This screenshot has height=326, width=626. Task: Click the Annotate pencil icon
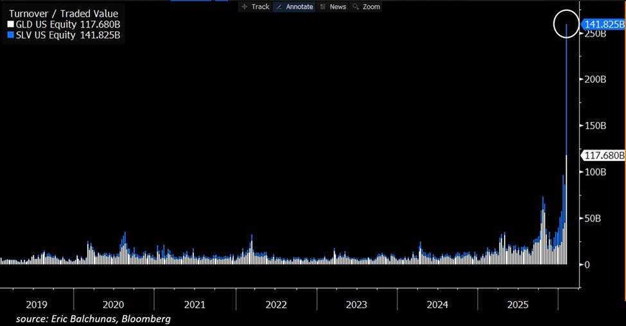pos(279,7)
